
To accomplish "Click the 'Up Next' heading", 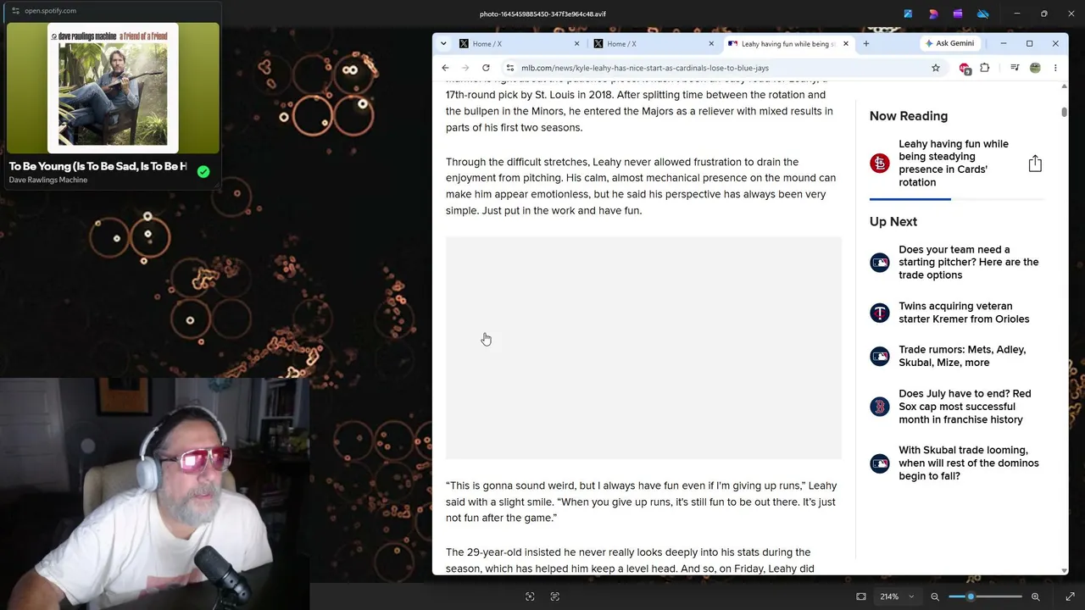I will coord(893,222).
